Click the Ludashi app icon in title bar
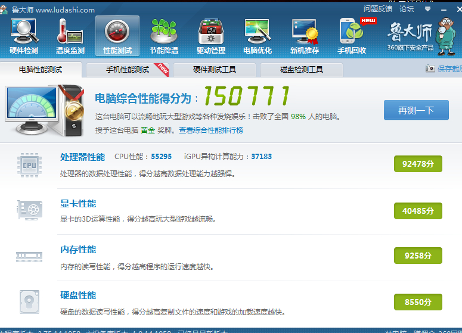This screenshot has width=462, height=333. point(4,10)
